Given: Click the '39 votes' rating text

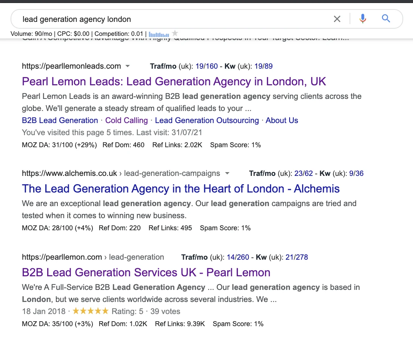Looking at the screenshot, I should [165, 311].
